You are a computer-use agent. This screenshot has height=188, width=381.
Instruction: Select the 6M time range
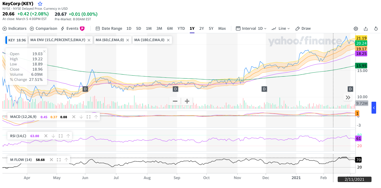point(170,28)
